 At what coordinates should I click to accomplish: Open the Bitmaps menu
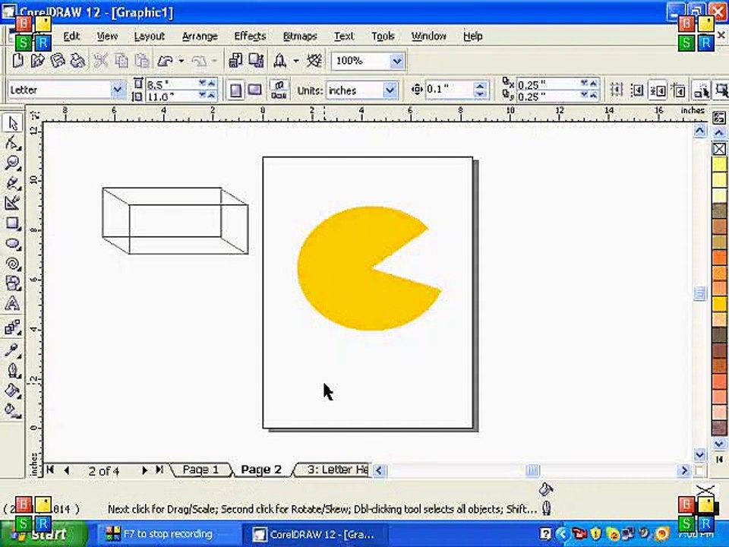click(300, 36)
